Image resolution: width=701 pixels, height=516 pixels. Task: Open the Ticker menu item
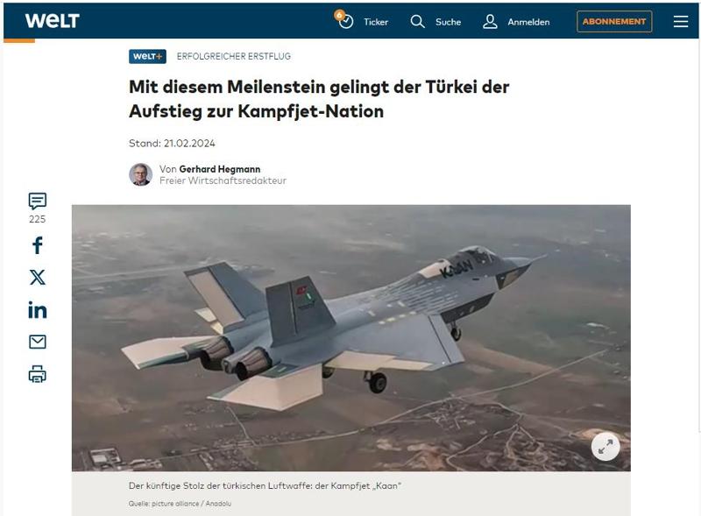(376, 22)
